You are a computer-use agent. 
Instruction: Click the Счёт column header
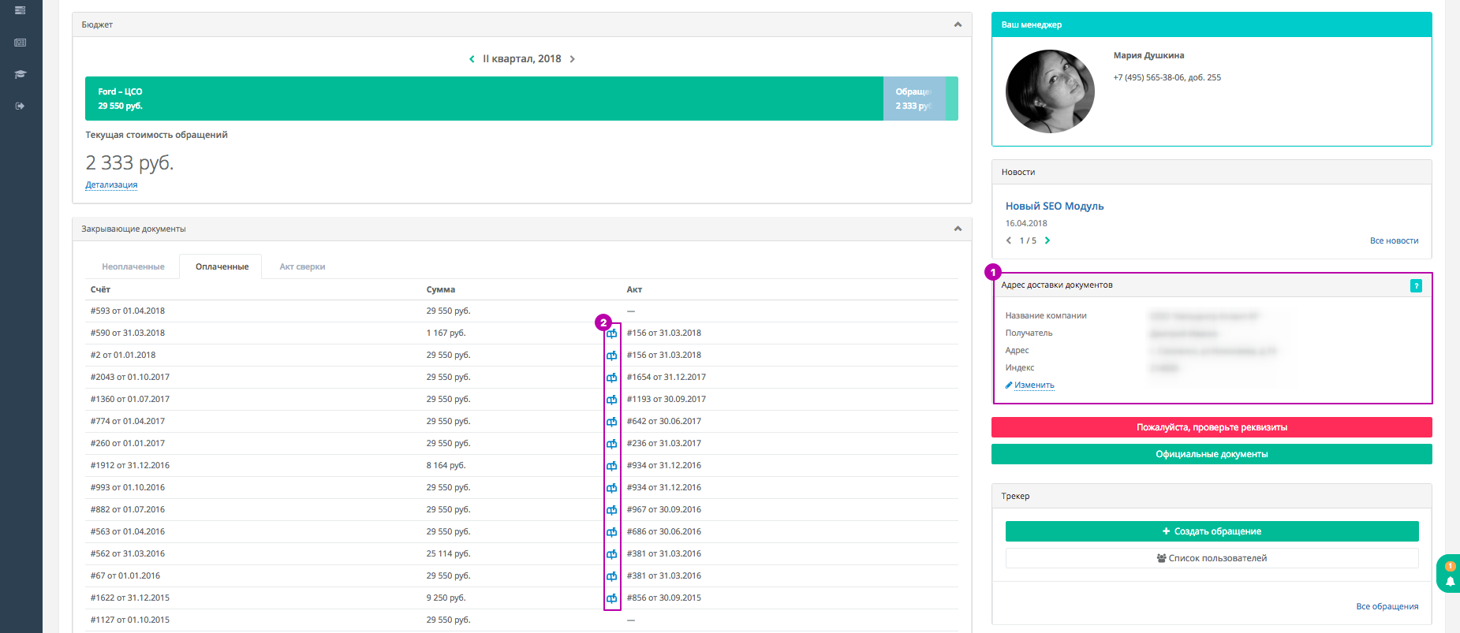click(x=100, y=289)
